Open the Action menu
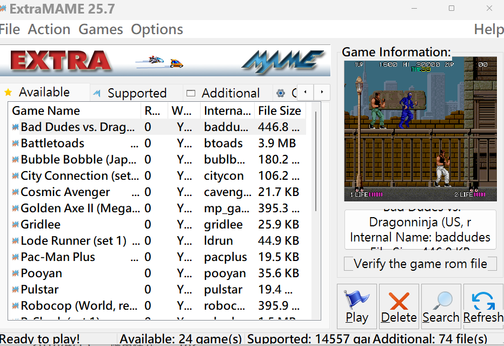Image resolution: width=504 pixels, height=346 pixels. [49, 29]
